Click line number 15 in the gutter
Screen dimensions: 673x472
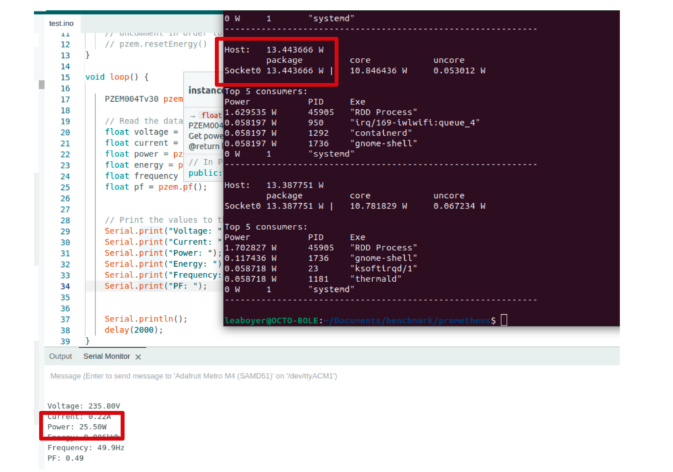coord(64,77)
